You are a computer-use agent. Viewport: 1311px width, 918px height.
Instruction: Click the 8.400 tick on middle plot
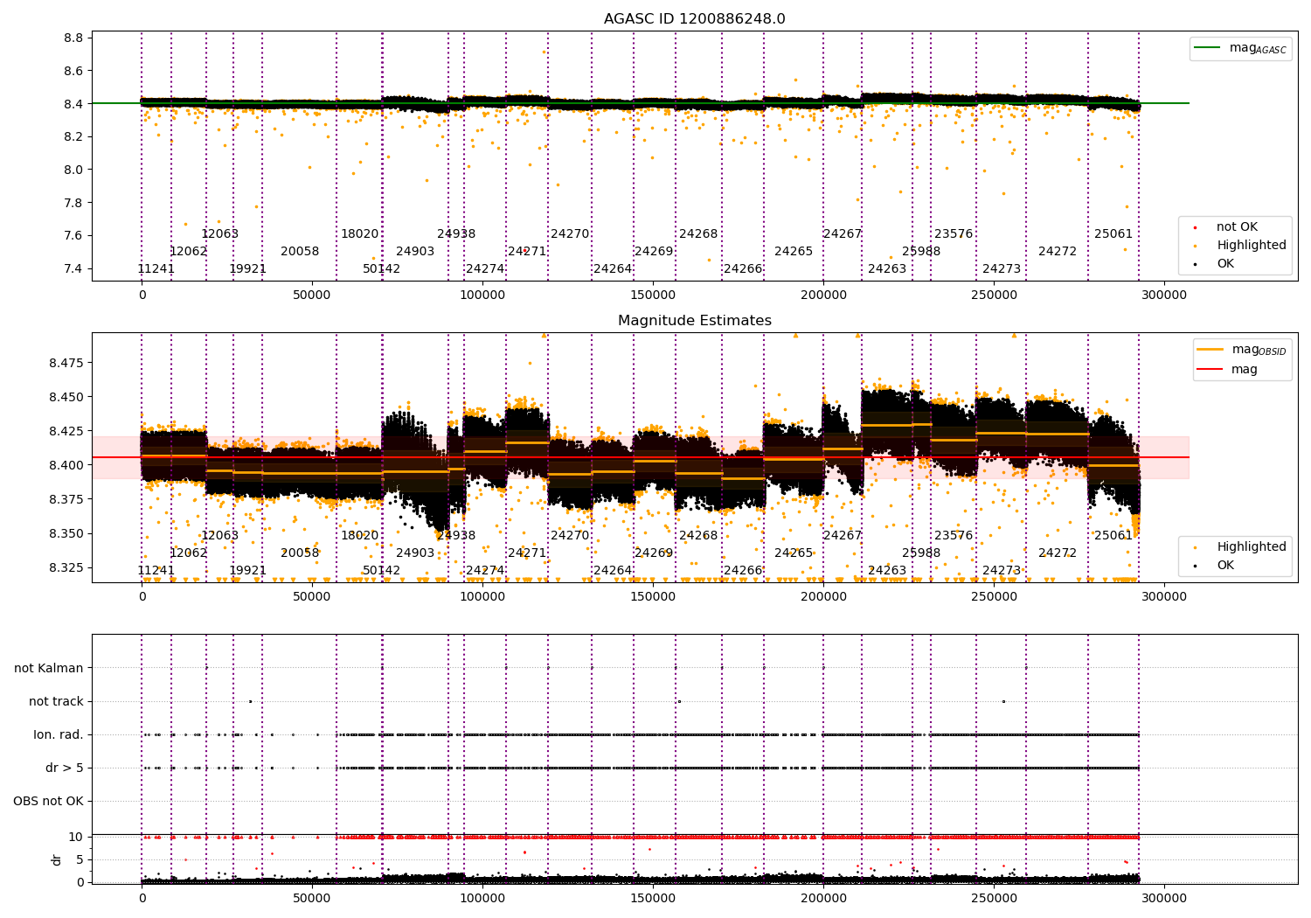pos(66,465)
